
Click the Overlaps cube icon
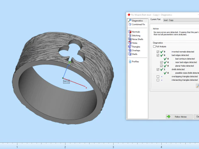pos(130,50)
